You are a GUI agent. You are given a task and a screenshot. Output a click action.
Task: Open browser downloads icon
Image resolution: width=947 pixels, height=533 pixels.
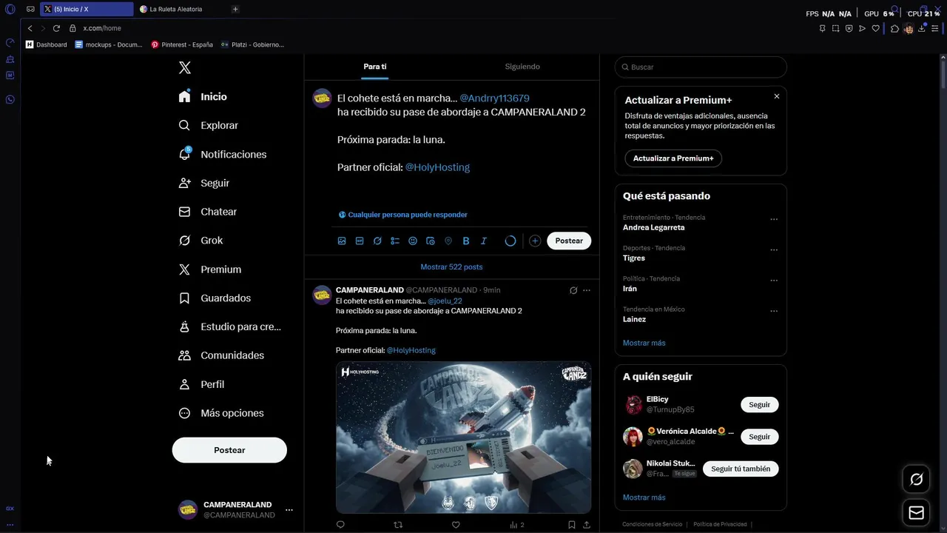point(922,28)
